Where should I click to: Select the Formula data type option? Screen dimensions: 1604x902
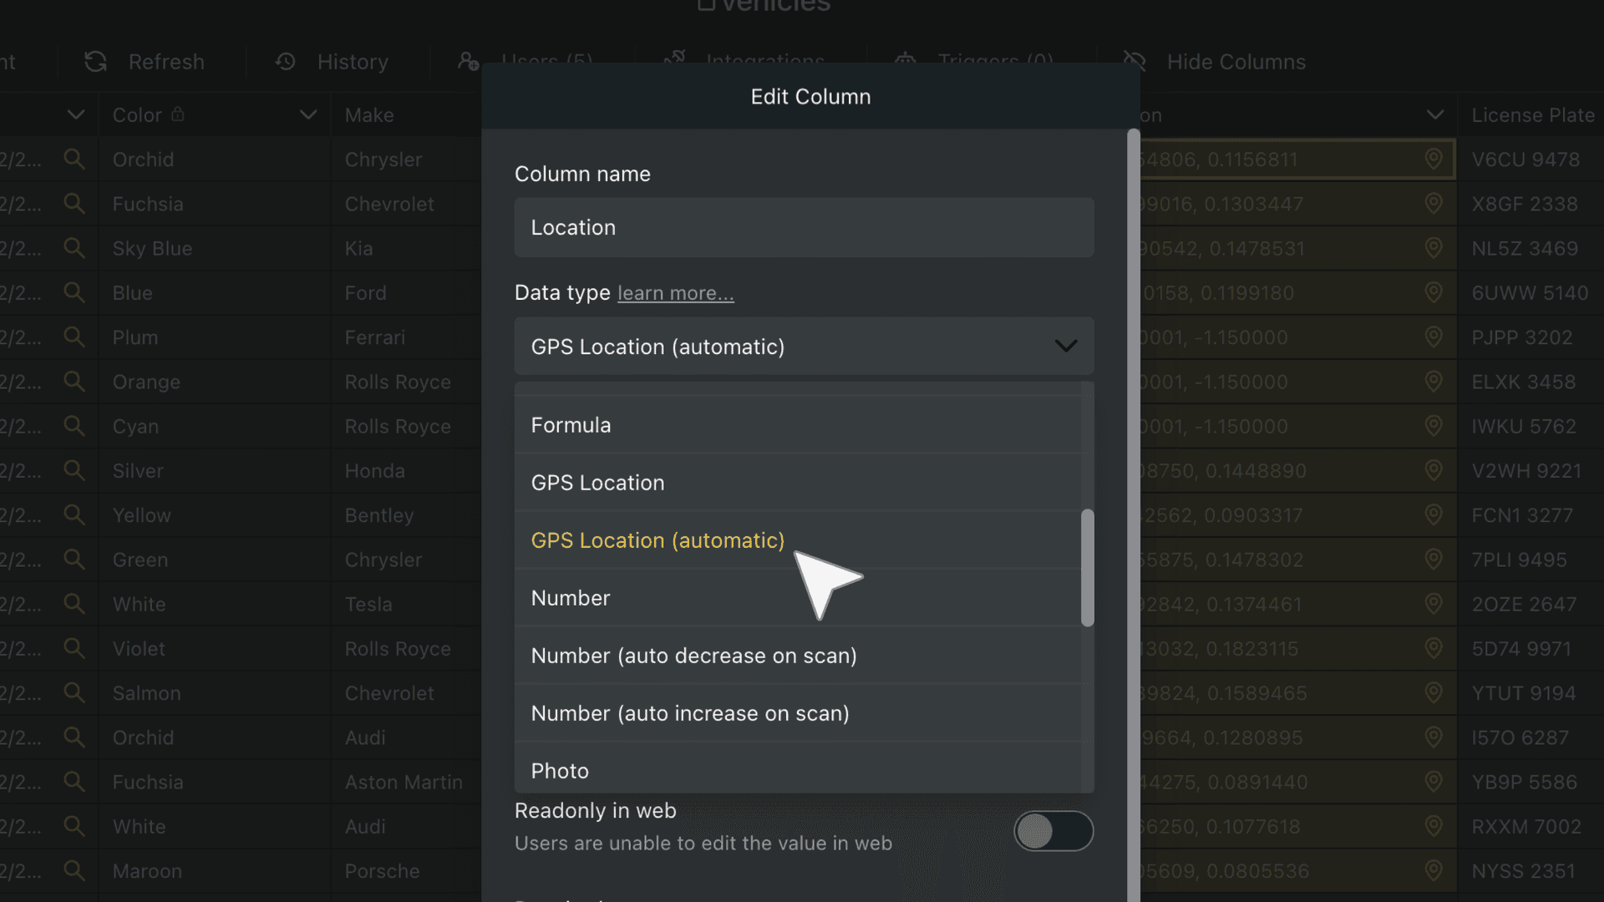coord(571,424)
